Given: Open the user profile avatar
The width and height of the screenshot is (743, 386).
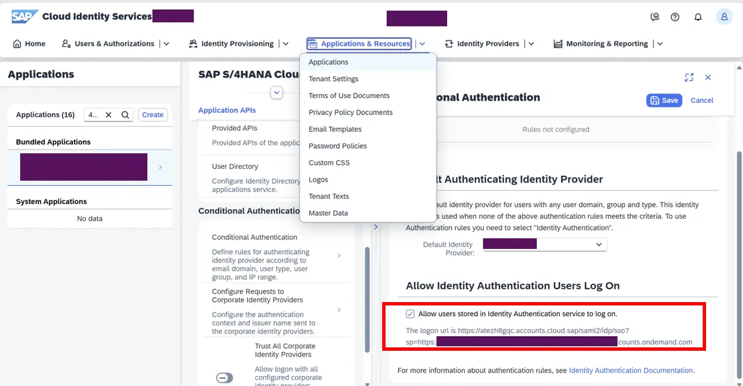Looking at the screenshot, I should tap(724, 17).
